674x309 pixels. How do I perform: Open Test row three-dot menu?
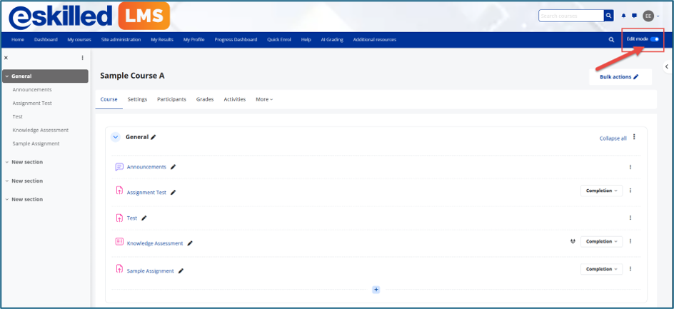(630, 218)
